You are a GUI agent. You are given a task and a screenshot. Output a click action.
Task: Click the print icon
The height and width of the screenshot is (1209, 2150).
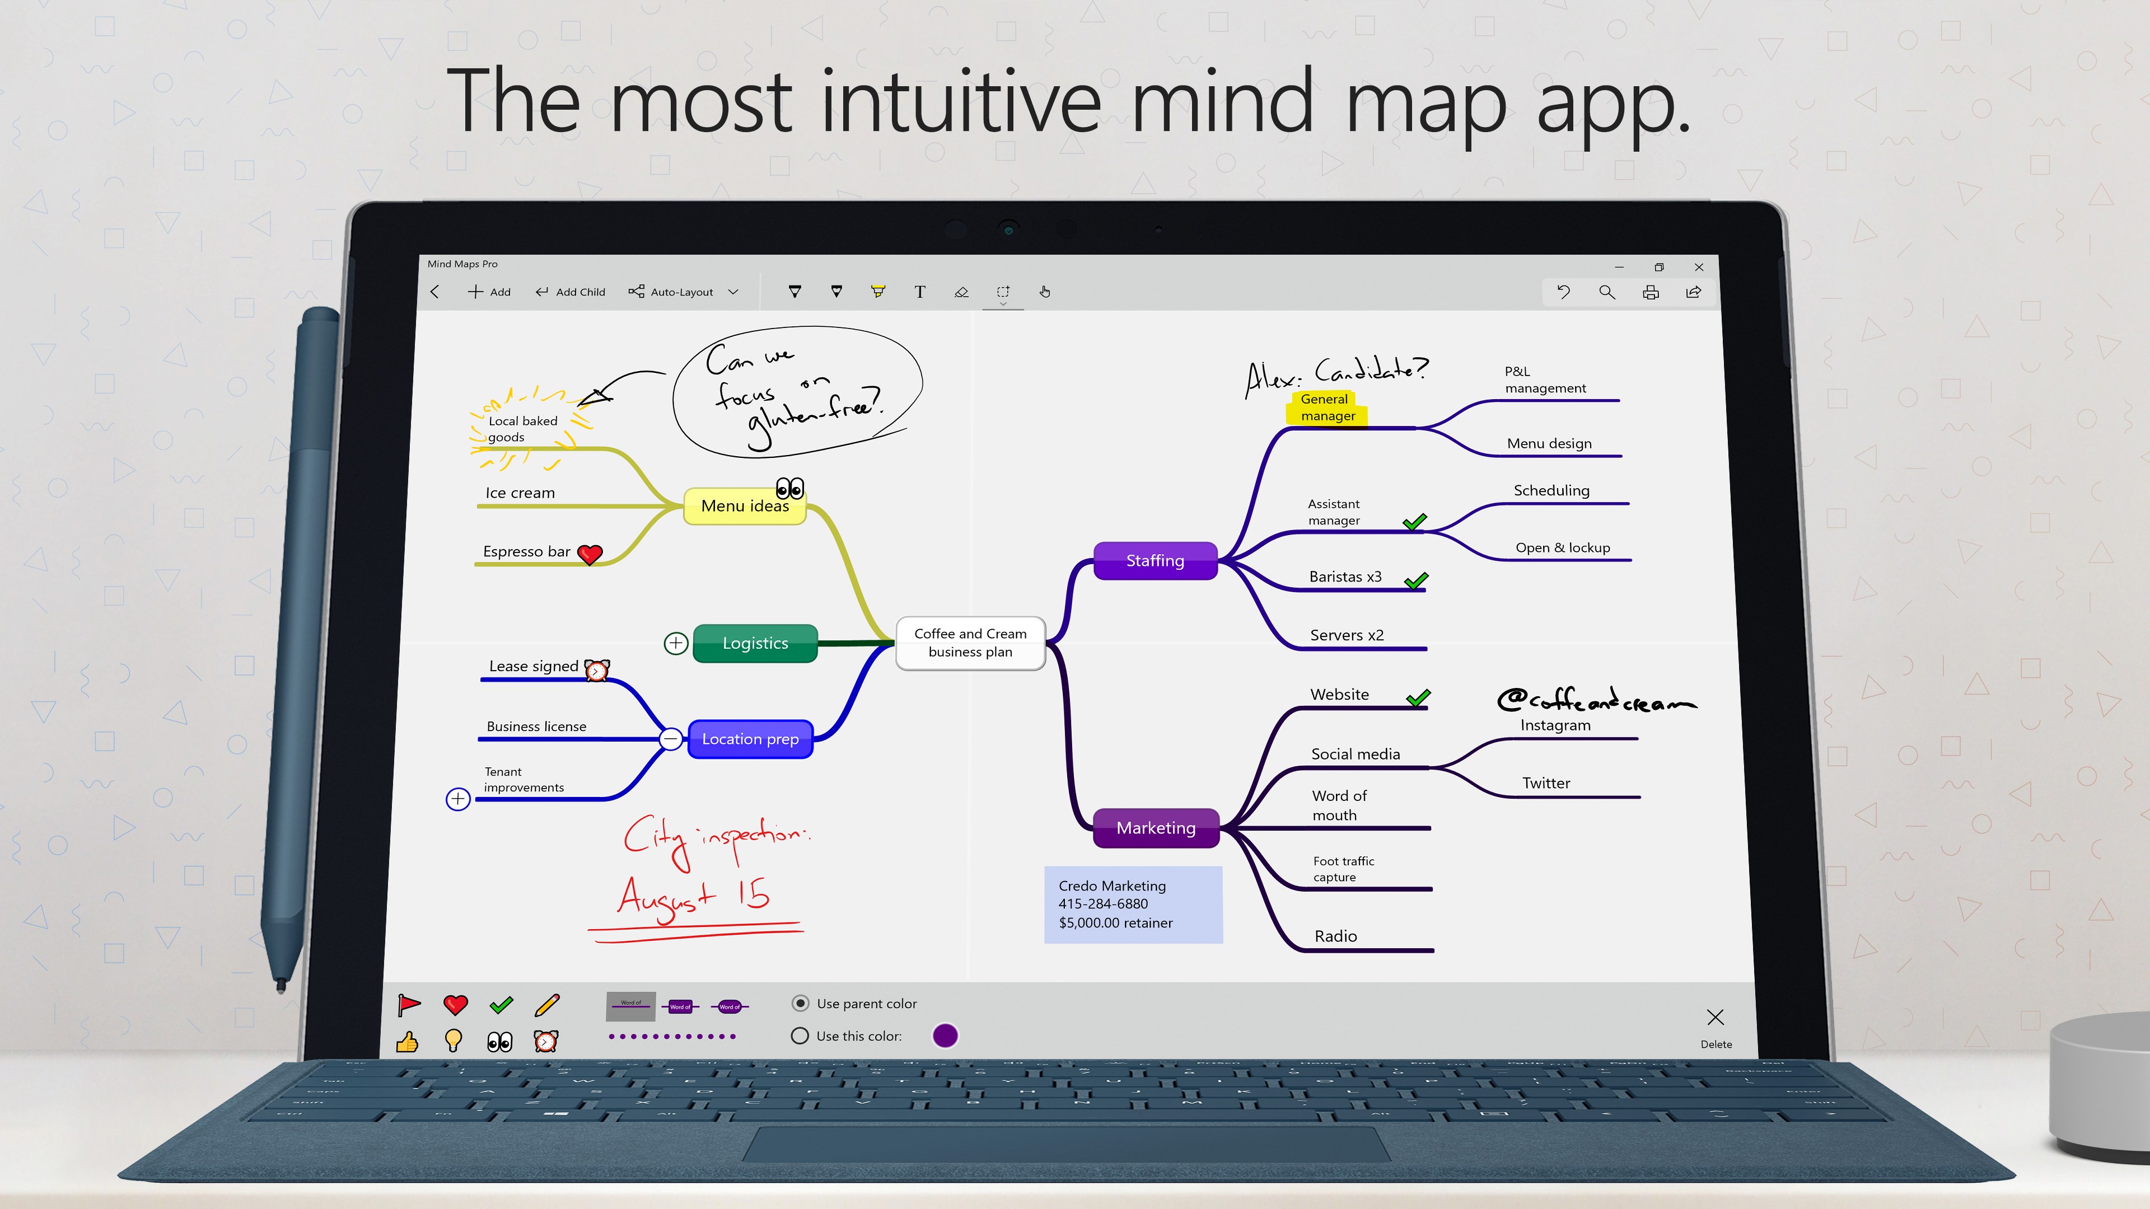(1650, 291)
